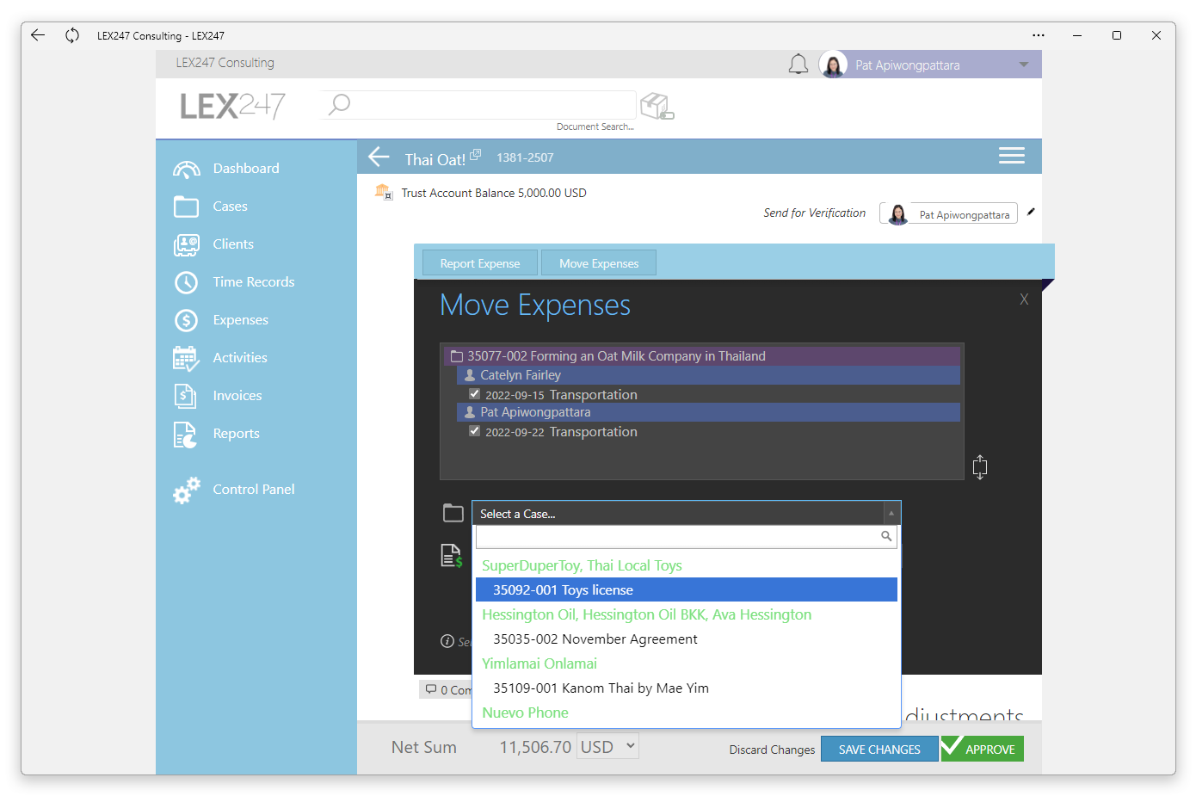The image size is (1196, 796).
Task: Open the notifications bell icon
Action: coord(798,65)
